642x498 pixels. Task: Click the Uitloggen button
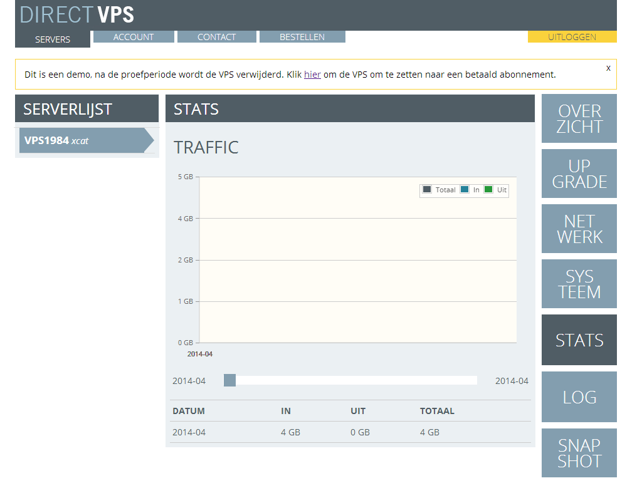pyautogui.click(x=572, y=37)
